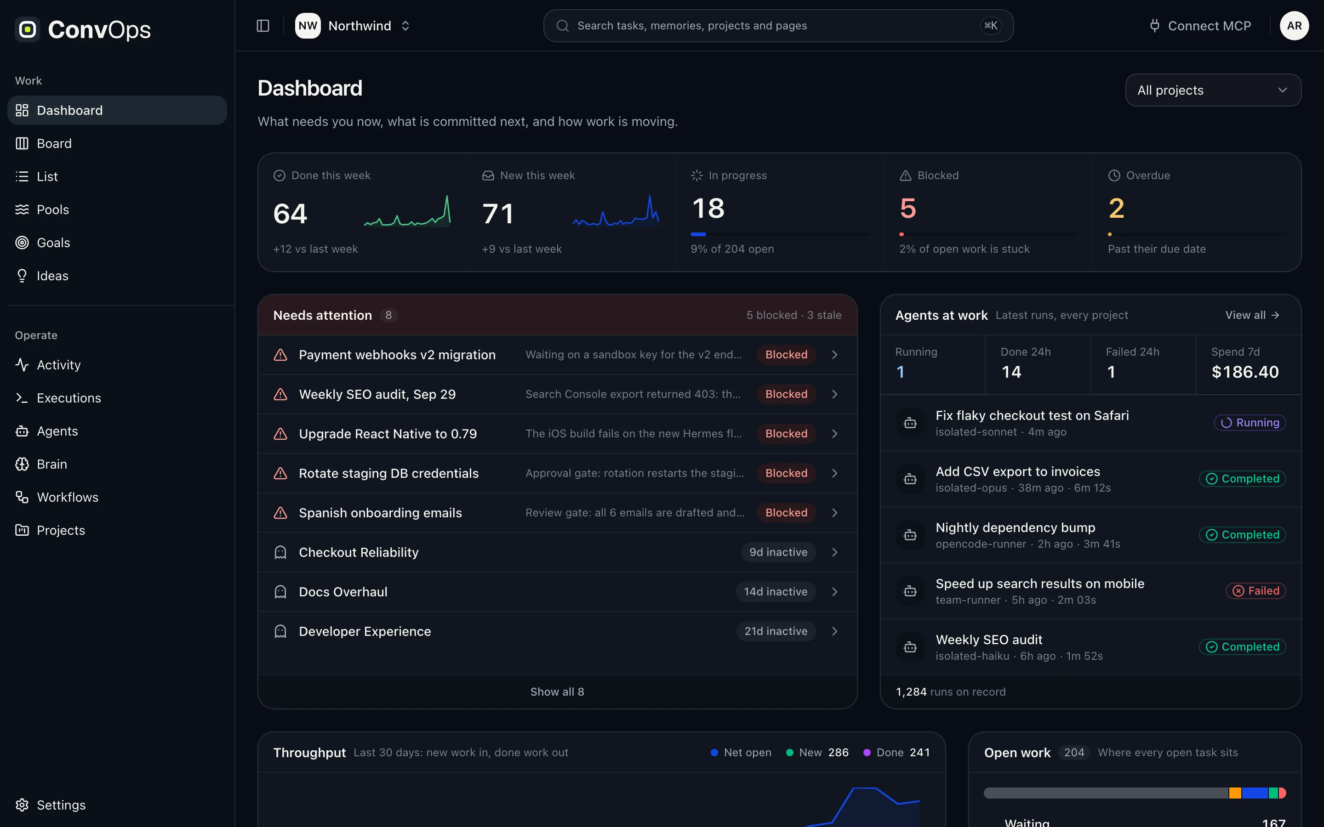Click the Done this week checkmark icon

279,176
